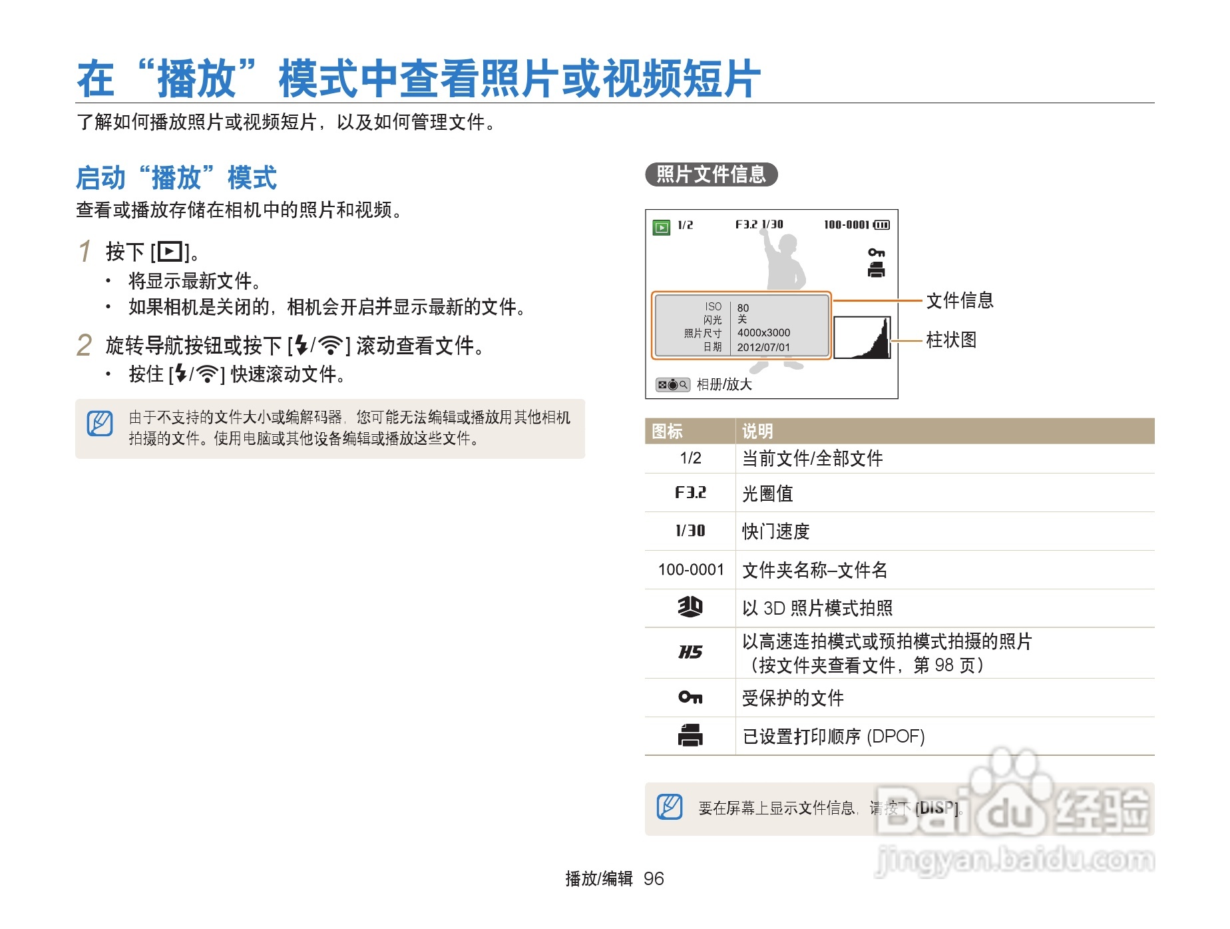The height and width of the screenshot is (929, 1230).
Task: Click the '柱状图' callout label
Action: pos(951,340)
